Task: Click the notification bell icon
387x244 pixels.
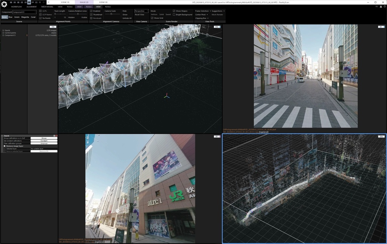Action: [x=381, y=6]
